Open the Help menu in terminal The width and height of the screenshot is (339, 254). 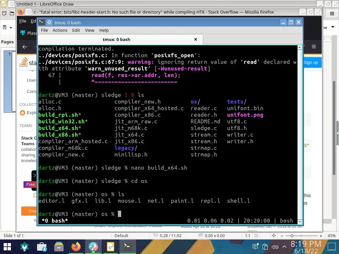pos(104,30)
